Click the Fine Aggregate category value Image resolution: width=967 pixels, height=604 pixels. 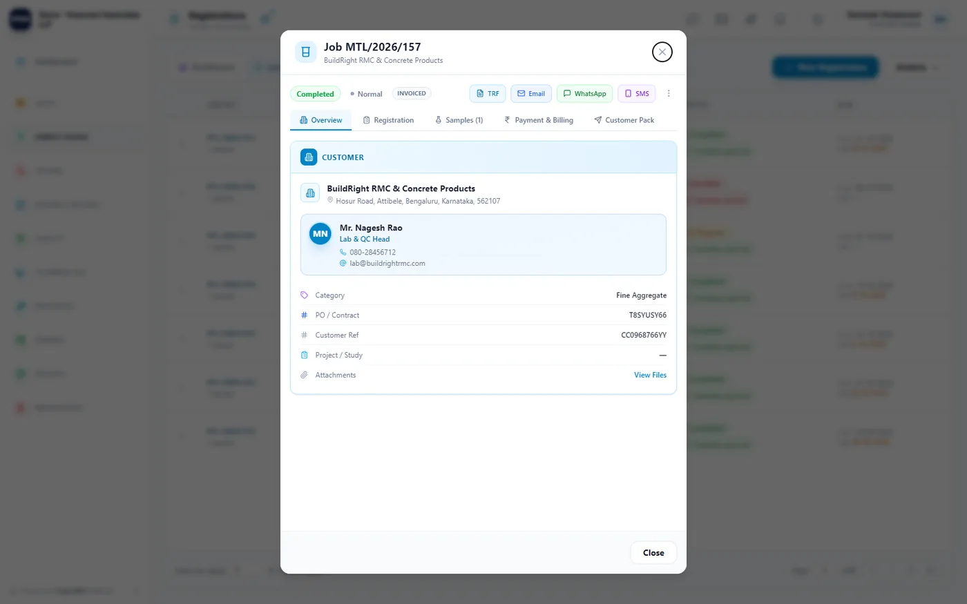click(x=642, y=295)
